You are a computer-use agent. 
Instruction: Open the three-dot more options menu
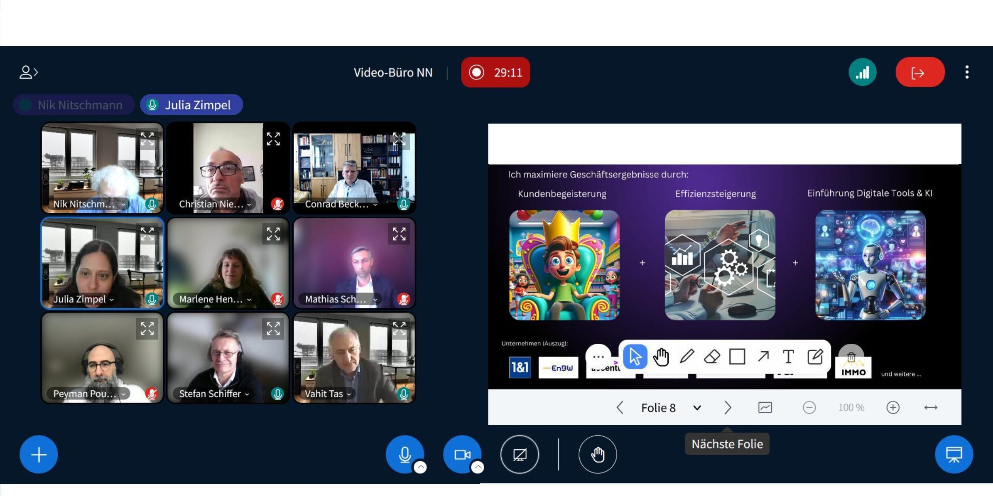click(967, 72)
